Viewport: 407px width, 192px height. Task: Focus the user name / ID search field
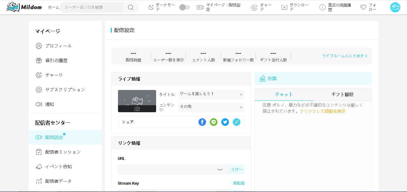[x=92, y=7]
